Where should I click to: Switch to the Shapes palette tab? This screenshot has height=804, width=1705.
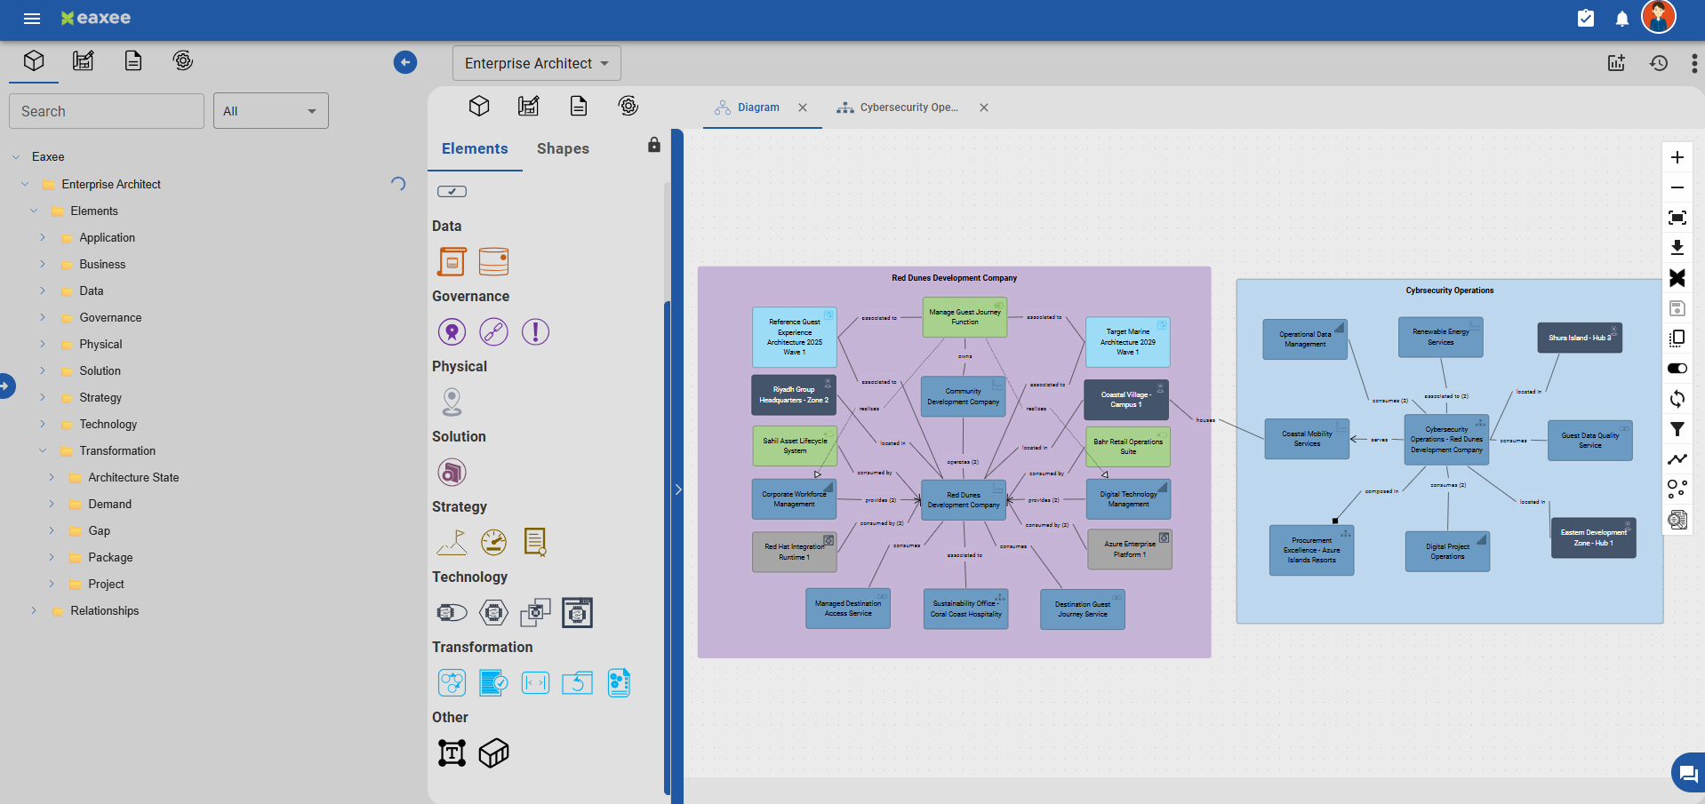563,148
